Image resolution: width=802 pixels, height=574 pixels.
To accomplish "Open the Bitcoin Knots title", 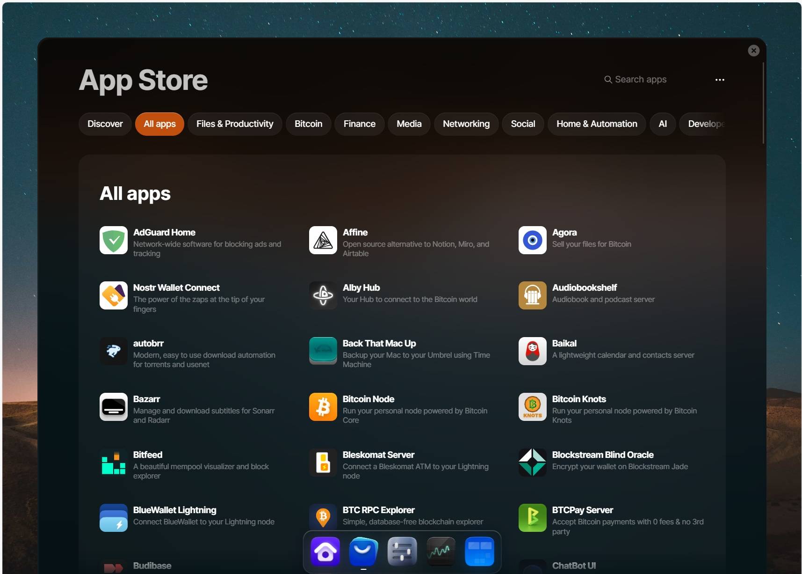I will [579, 399].
